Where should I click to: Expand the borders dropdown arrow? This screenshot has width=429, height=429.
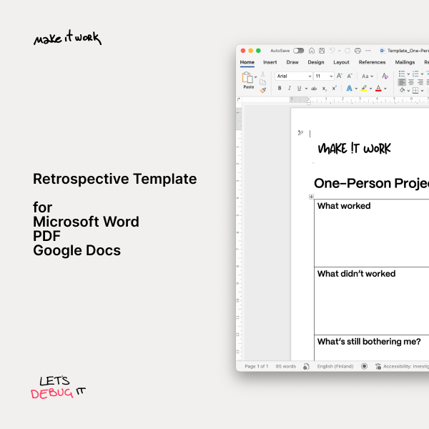click(x=422, y=91)
